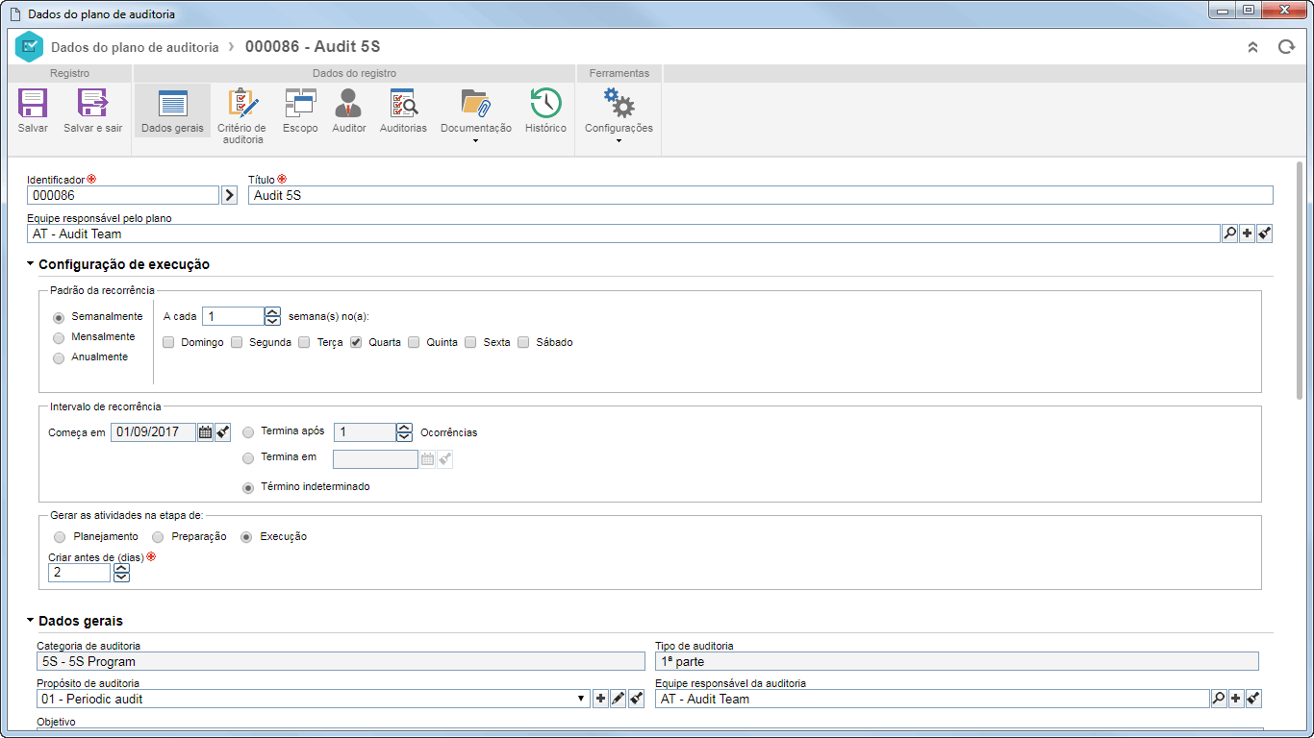Select Mensalmente recurrence option

pos(60,337)
